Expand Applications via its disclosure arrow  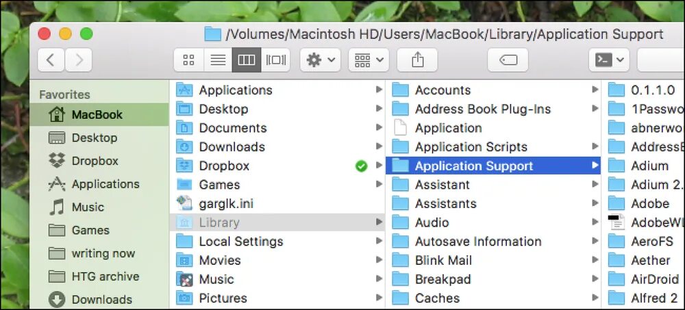[x=379, y=90]
